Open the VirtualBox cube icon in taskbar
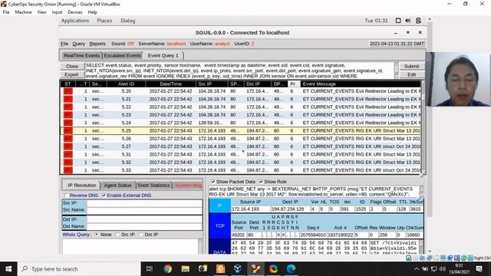The image size is (491, 276). pos(238,269)
